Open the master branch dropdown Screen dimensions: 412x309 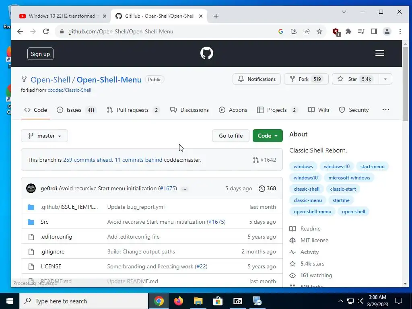[44, 136]
